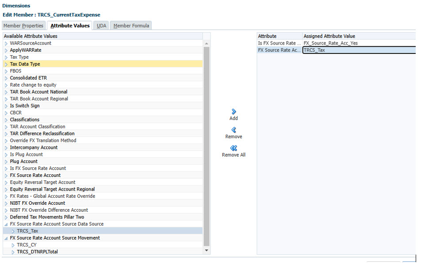Viewport: 421px width, 263px height.
Task: Select 'Is FX Source Rate ...' assigned attribute cell
Action: pos(279,43)
